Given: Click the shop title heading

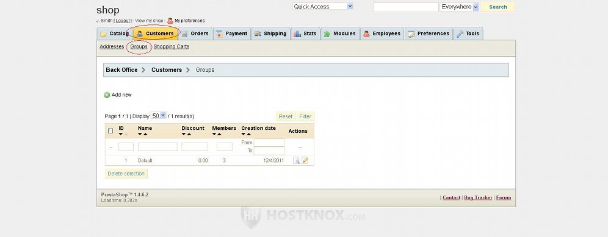Looking at the screenshot, I should [x=108, y=10].
